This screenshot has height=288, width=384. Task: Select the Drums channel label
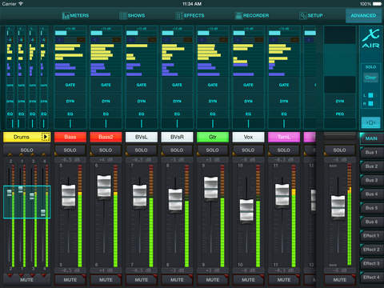22,137
